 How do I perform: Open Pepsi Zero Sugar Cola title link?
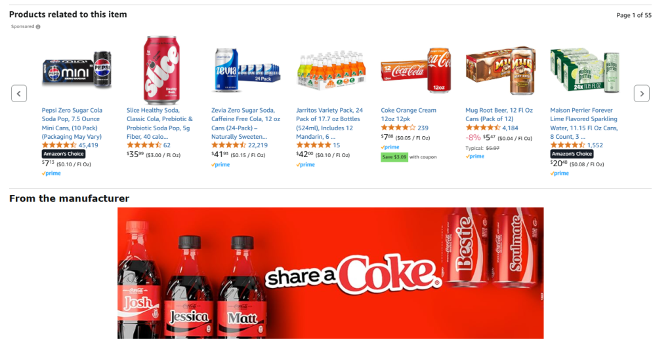click(72, 123)
